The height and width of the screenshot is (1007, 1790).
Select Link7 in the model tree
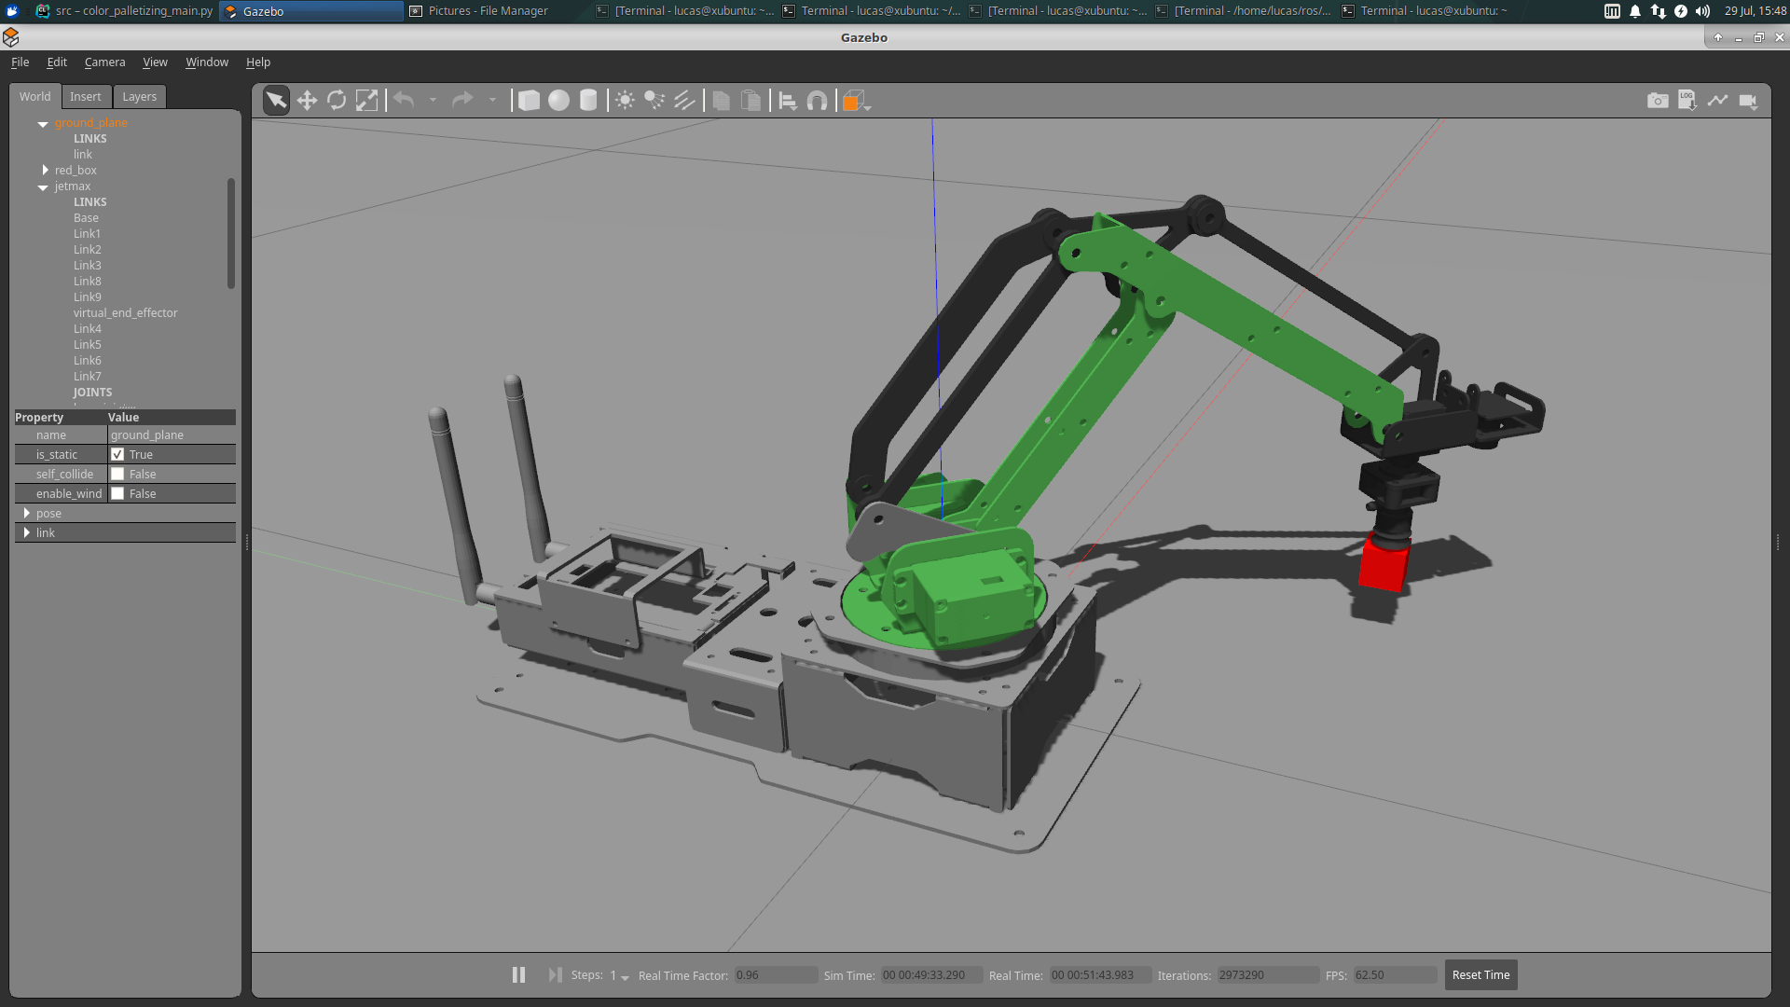pyautogui.click(x=87, y=376)
